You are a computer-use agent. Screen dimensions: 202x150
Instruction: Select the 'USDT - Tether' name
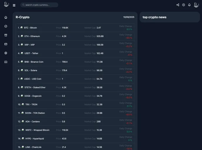pos(31,53)
